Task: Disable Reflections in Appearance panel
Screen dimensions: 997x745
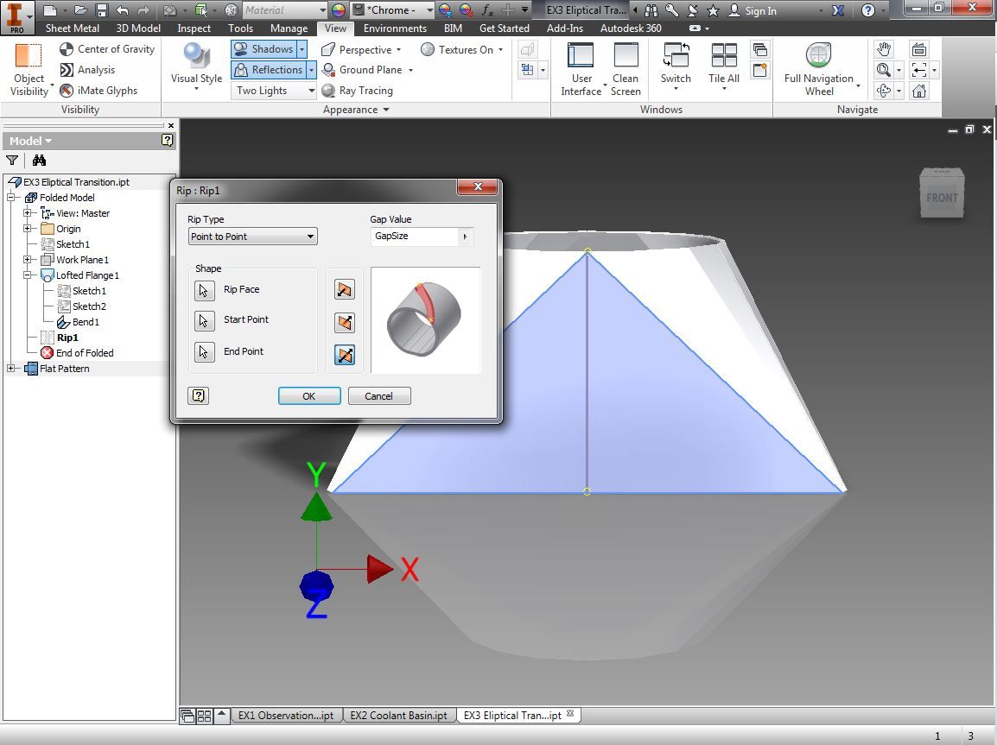Action: point(268,69)
